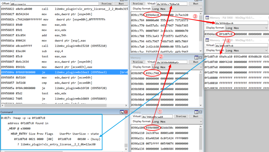This screenshot has height=152, width=269.
Task: Click scroll-up arrow in Memory window 396a0bc+48
Action: pos(201,126)
